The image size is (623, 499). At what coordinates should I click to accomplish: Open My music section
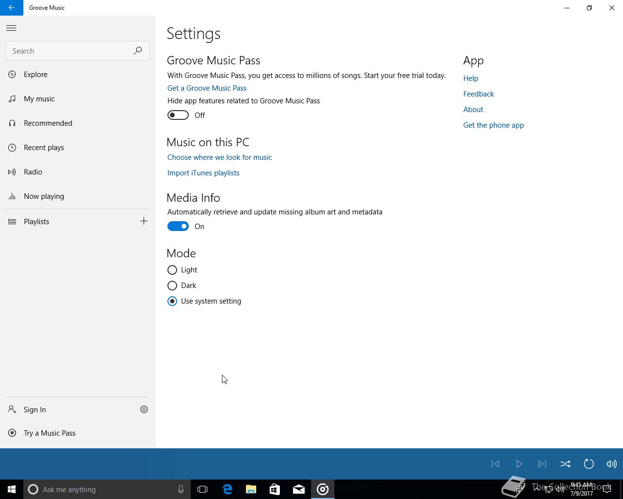[78, 99]
